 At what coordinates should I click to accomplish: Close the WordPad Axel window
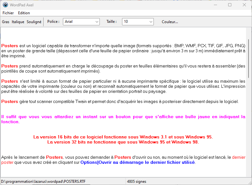[x=244, y=5]
